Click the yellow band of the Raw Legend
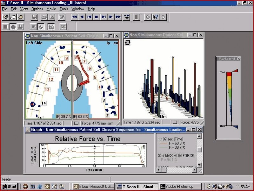This screenshot has height=191, width=254. click(x=229, y=82)
